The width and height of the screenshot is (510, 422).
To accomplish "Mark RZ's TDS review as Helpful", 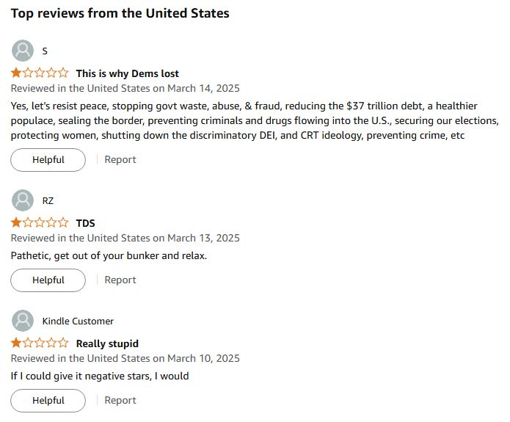I will (x=48, y=280).
